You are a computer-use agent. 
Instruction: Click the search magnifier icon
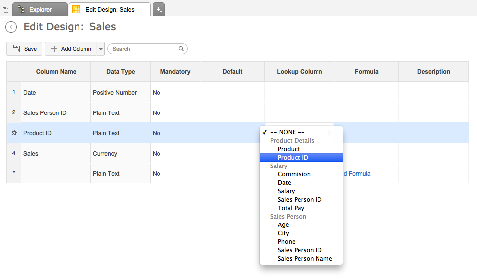pyautogui.click(x=181, y=49)
